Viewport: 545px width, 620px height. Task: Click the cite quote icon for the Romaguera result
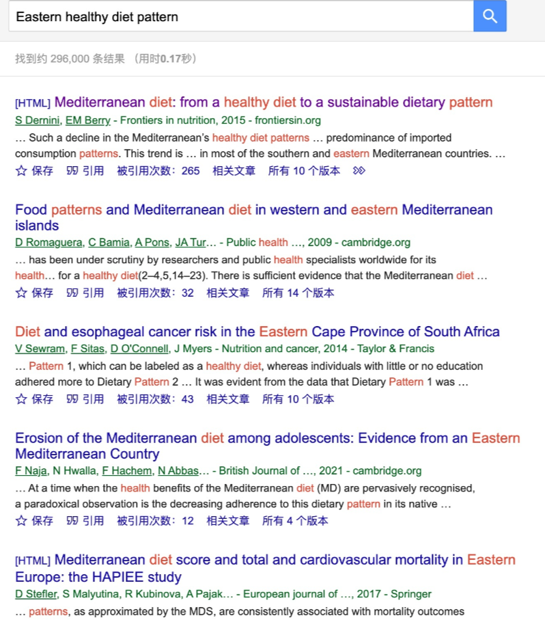[x=72, y=293]
